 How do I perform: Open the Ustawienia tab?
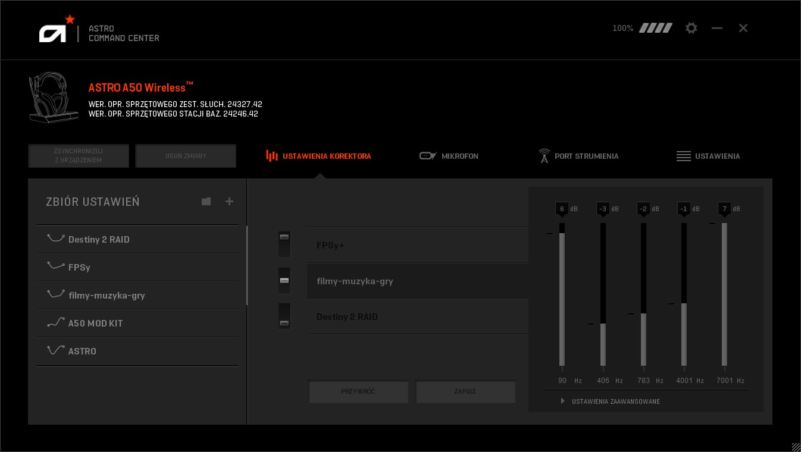point(708,156)
